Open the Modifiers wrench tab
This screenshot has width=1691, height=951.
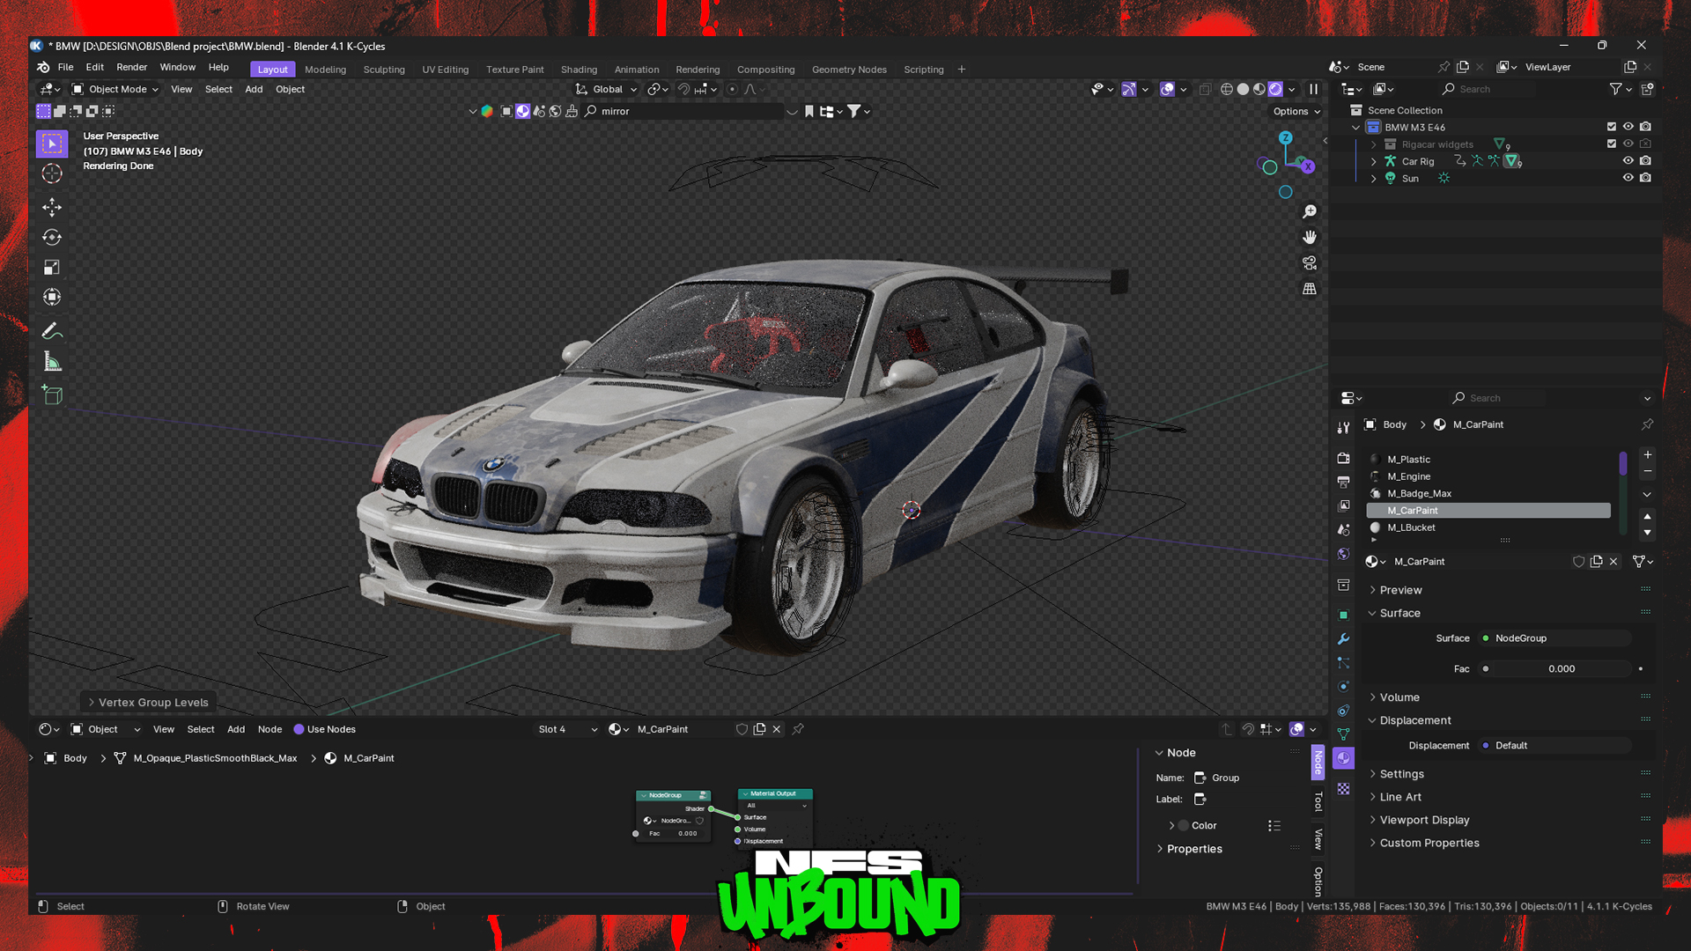[1343, 638]
